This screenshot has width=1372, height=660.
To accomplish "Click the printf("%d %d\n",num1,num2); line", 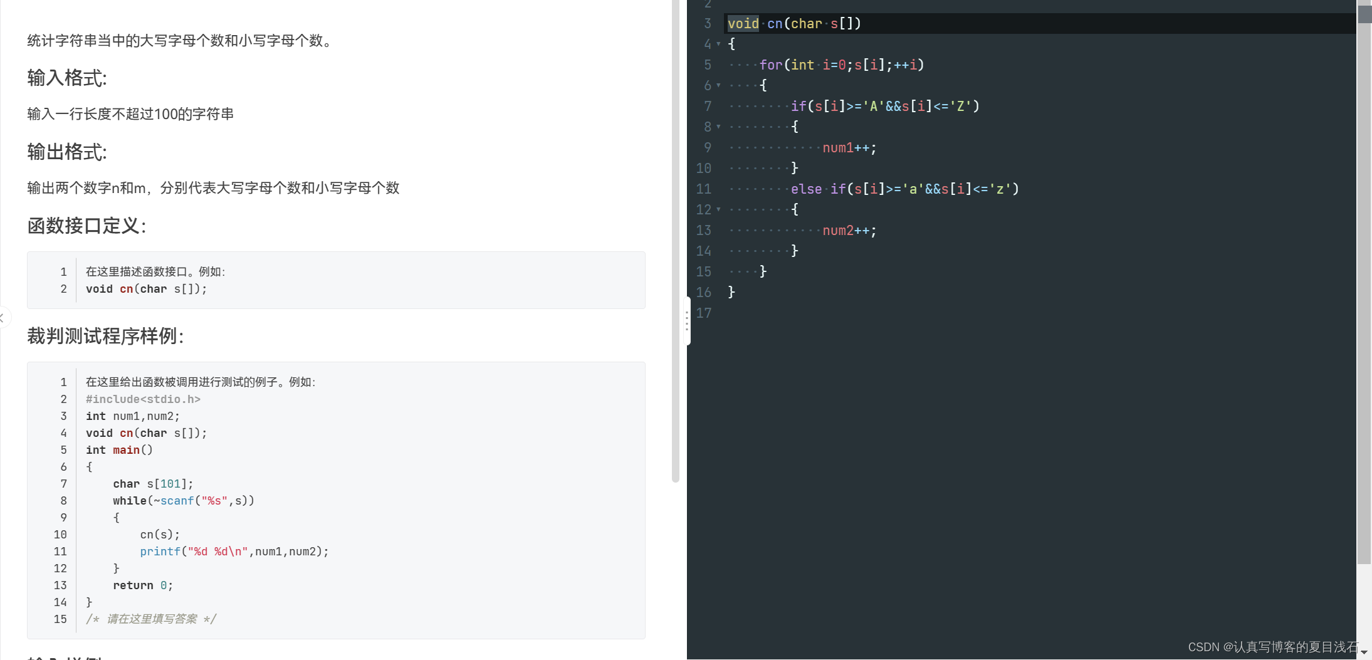I will click(234, 552).
